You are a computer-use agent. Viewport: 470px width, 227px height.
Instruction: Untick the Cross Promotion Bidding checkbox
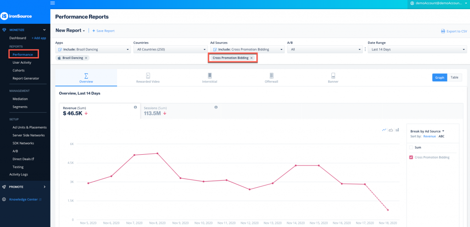click(x=411, y=157)
